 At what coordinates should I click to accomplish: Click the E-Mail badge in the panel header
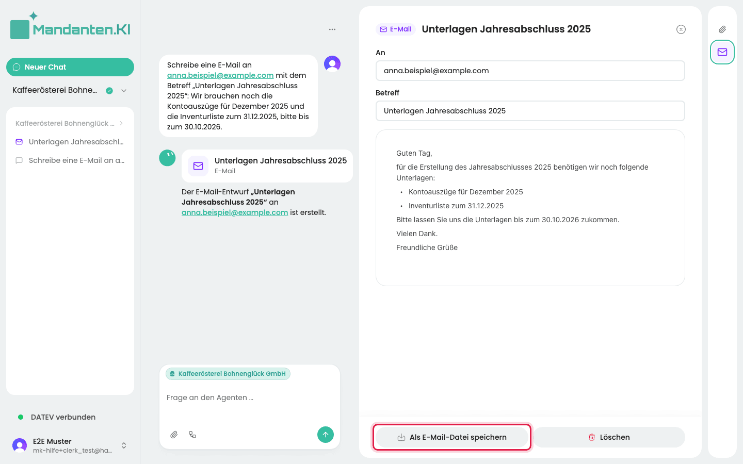coord(396,29)
